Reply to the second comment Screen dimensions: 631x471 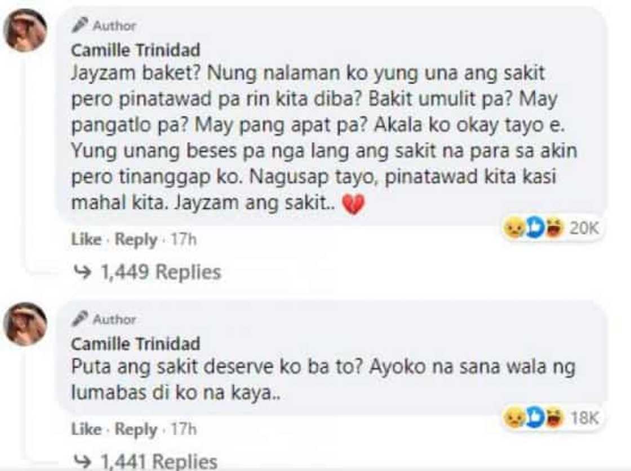(x=136, y=429)
